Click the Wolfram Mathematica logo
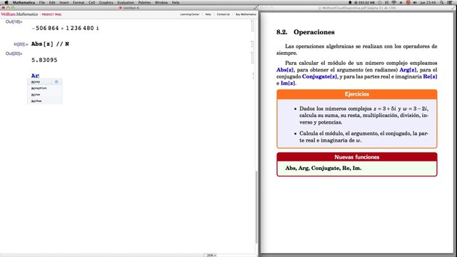This screenshot has height=257, width=457. (x=19, y=14)
